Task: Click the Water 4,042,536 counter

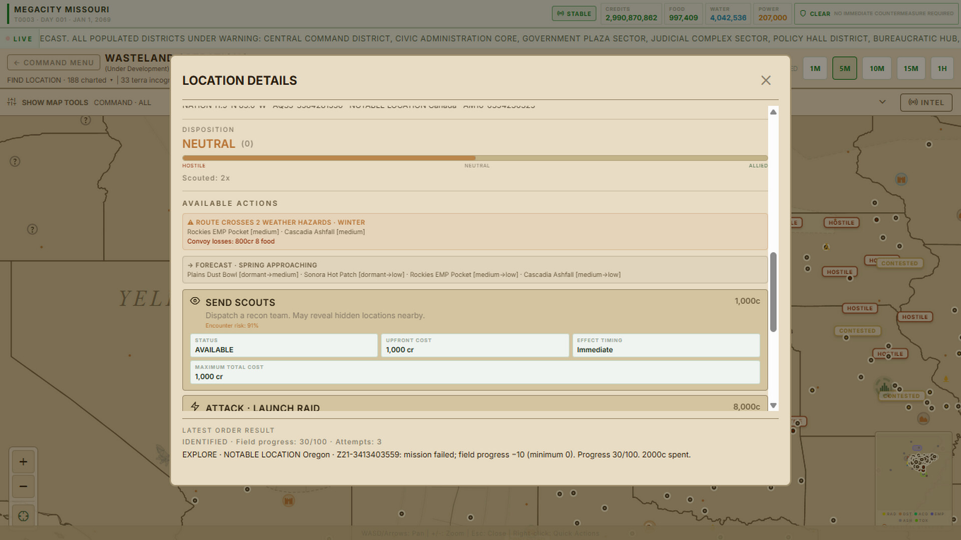Action: [728, 13]
